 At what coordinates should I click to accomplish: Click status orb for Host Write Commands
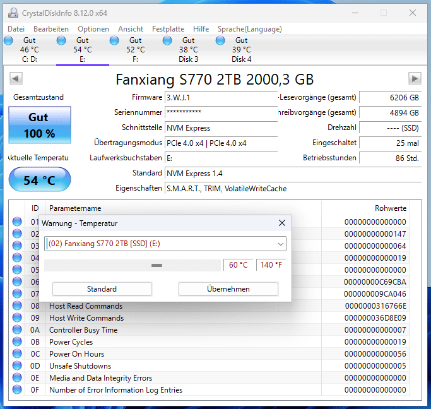[x=17, y=317]
